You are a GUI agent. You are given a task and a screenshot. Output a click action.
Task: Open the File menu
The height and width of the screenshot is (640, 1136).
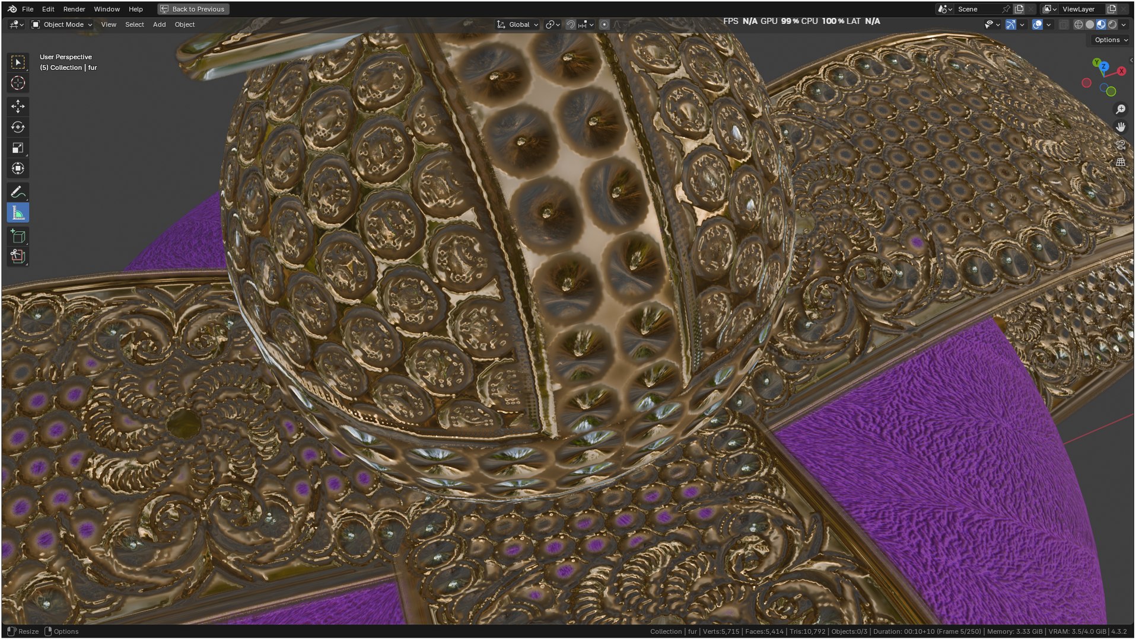click(x=27, y=9)
